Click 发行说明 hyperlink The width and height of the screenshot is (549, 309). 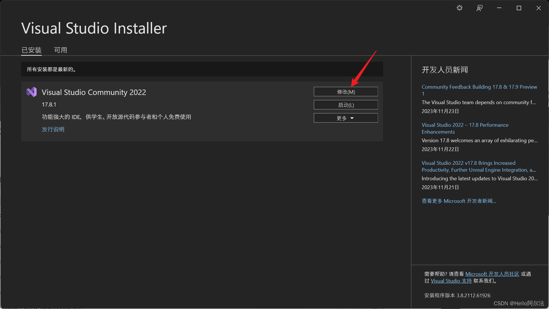click(53, 129)
